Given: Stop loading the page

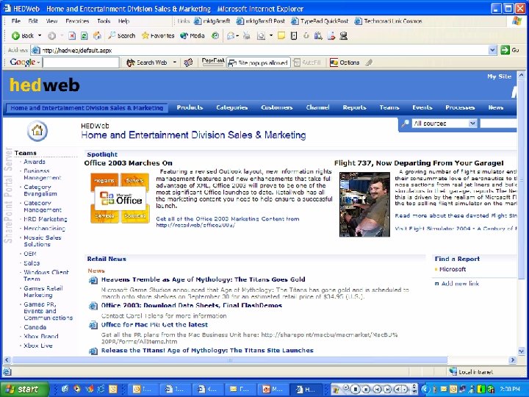Looking at the screenshot, I should [x=71, y=35].
